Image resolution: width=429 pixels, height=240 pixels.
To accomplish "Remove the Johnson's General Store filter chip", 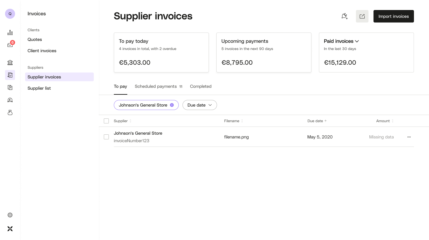I will pos(172,105).
